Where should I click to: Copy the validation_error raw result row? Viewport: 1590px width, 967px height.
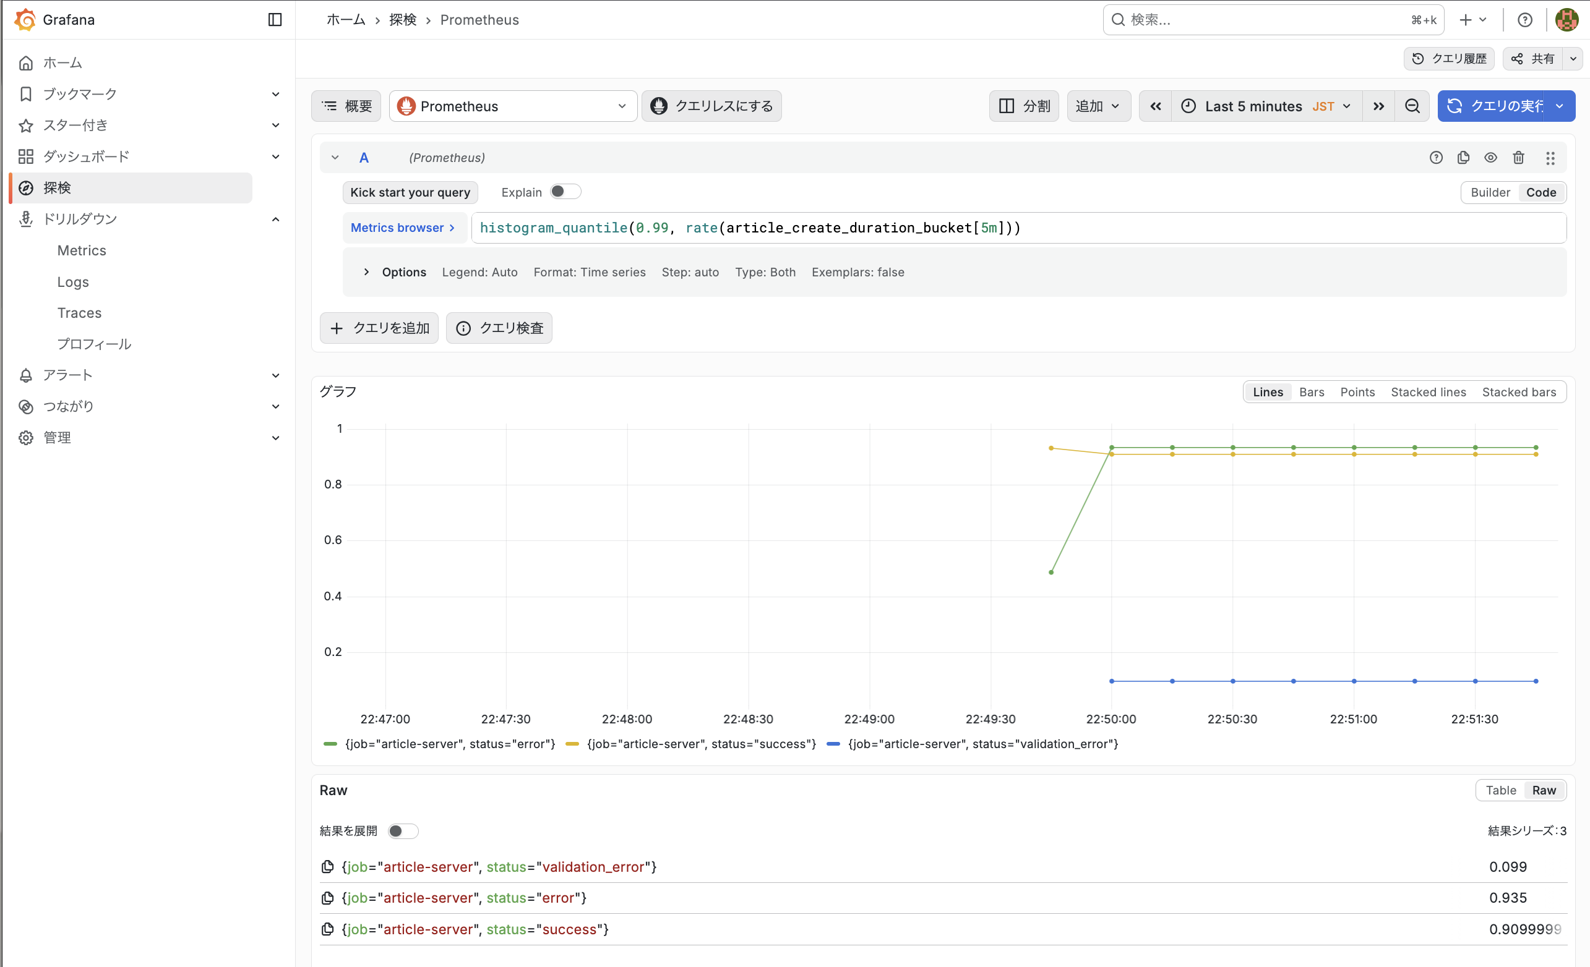(x=328, y=866)
